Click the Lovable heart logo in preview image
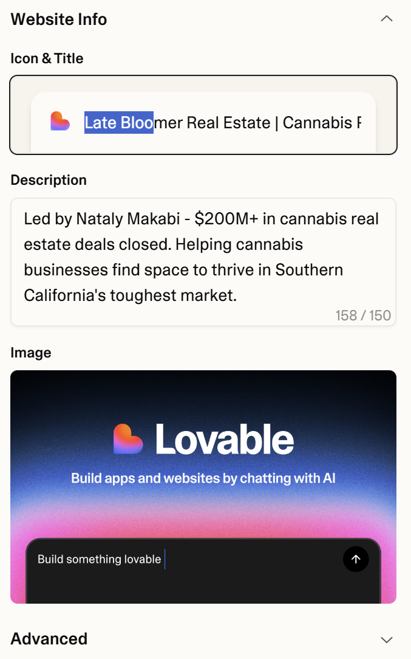411x659 pixels. click(x=128, y=439)
